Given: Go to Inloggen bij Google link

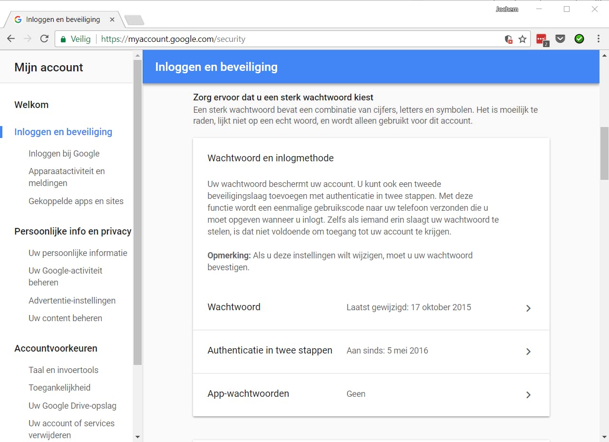Looking at the screenshot, I should pos(64,154).
